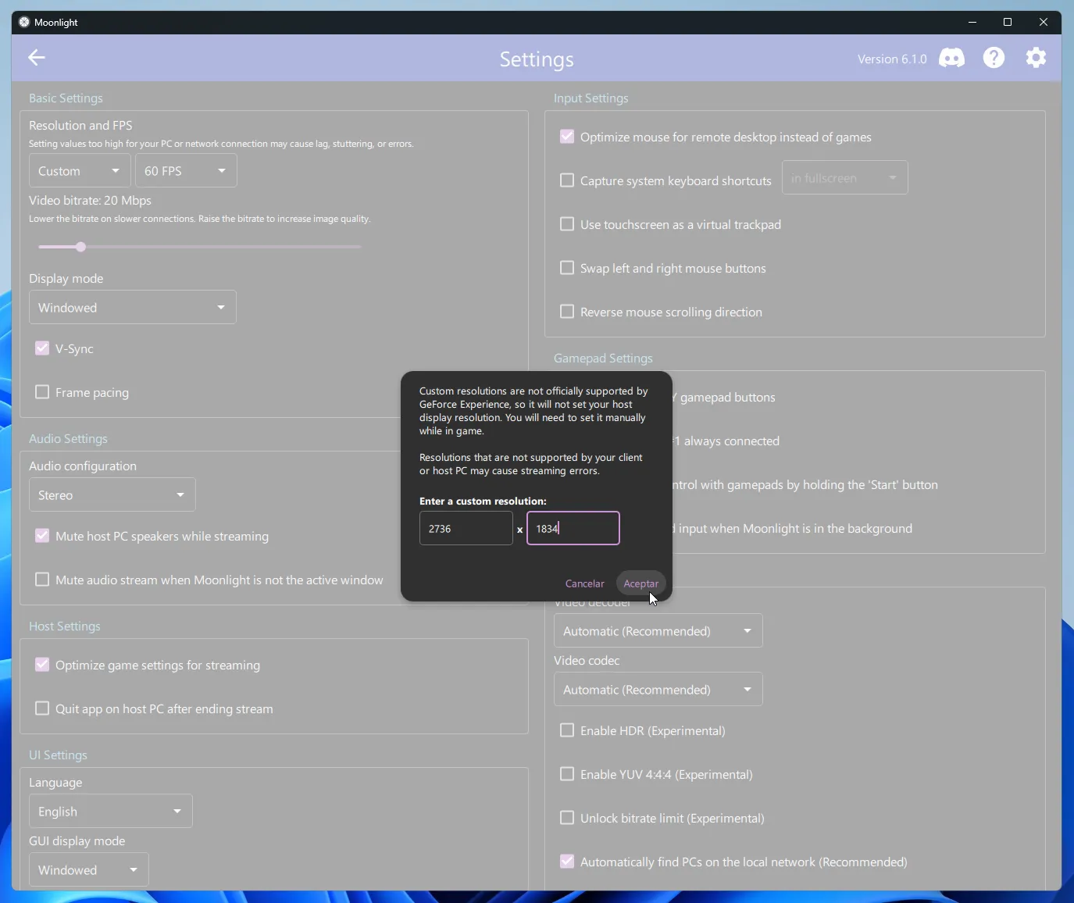Open the Stereo audio configuration dropdown
The width and height of the screenshot is (1074, 903).
(x=112, y=495)
